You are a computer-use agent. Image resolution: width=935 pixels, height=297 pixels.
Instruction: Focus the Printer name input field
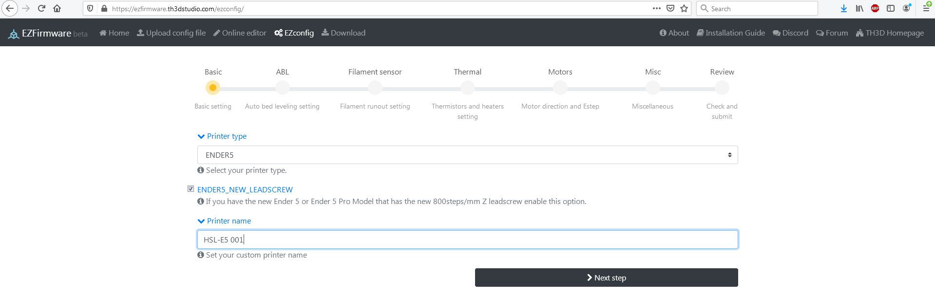(x=467, y=240)
